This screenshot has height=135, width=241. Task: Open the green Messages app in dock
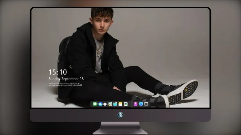point(95,104)
